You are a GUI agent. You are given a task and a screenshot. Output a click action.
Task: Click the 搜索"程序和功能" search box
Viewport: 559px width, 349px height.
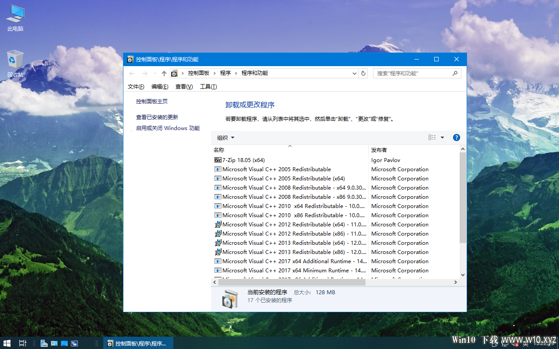pos(417,74)
